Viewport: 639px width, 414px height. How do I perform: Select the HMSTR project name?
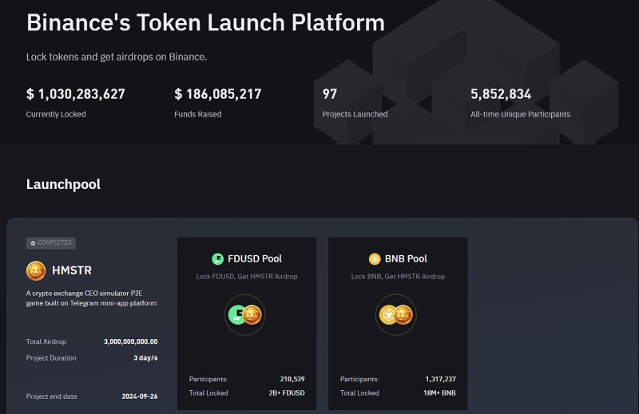[x=72, y=270]
